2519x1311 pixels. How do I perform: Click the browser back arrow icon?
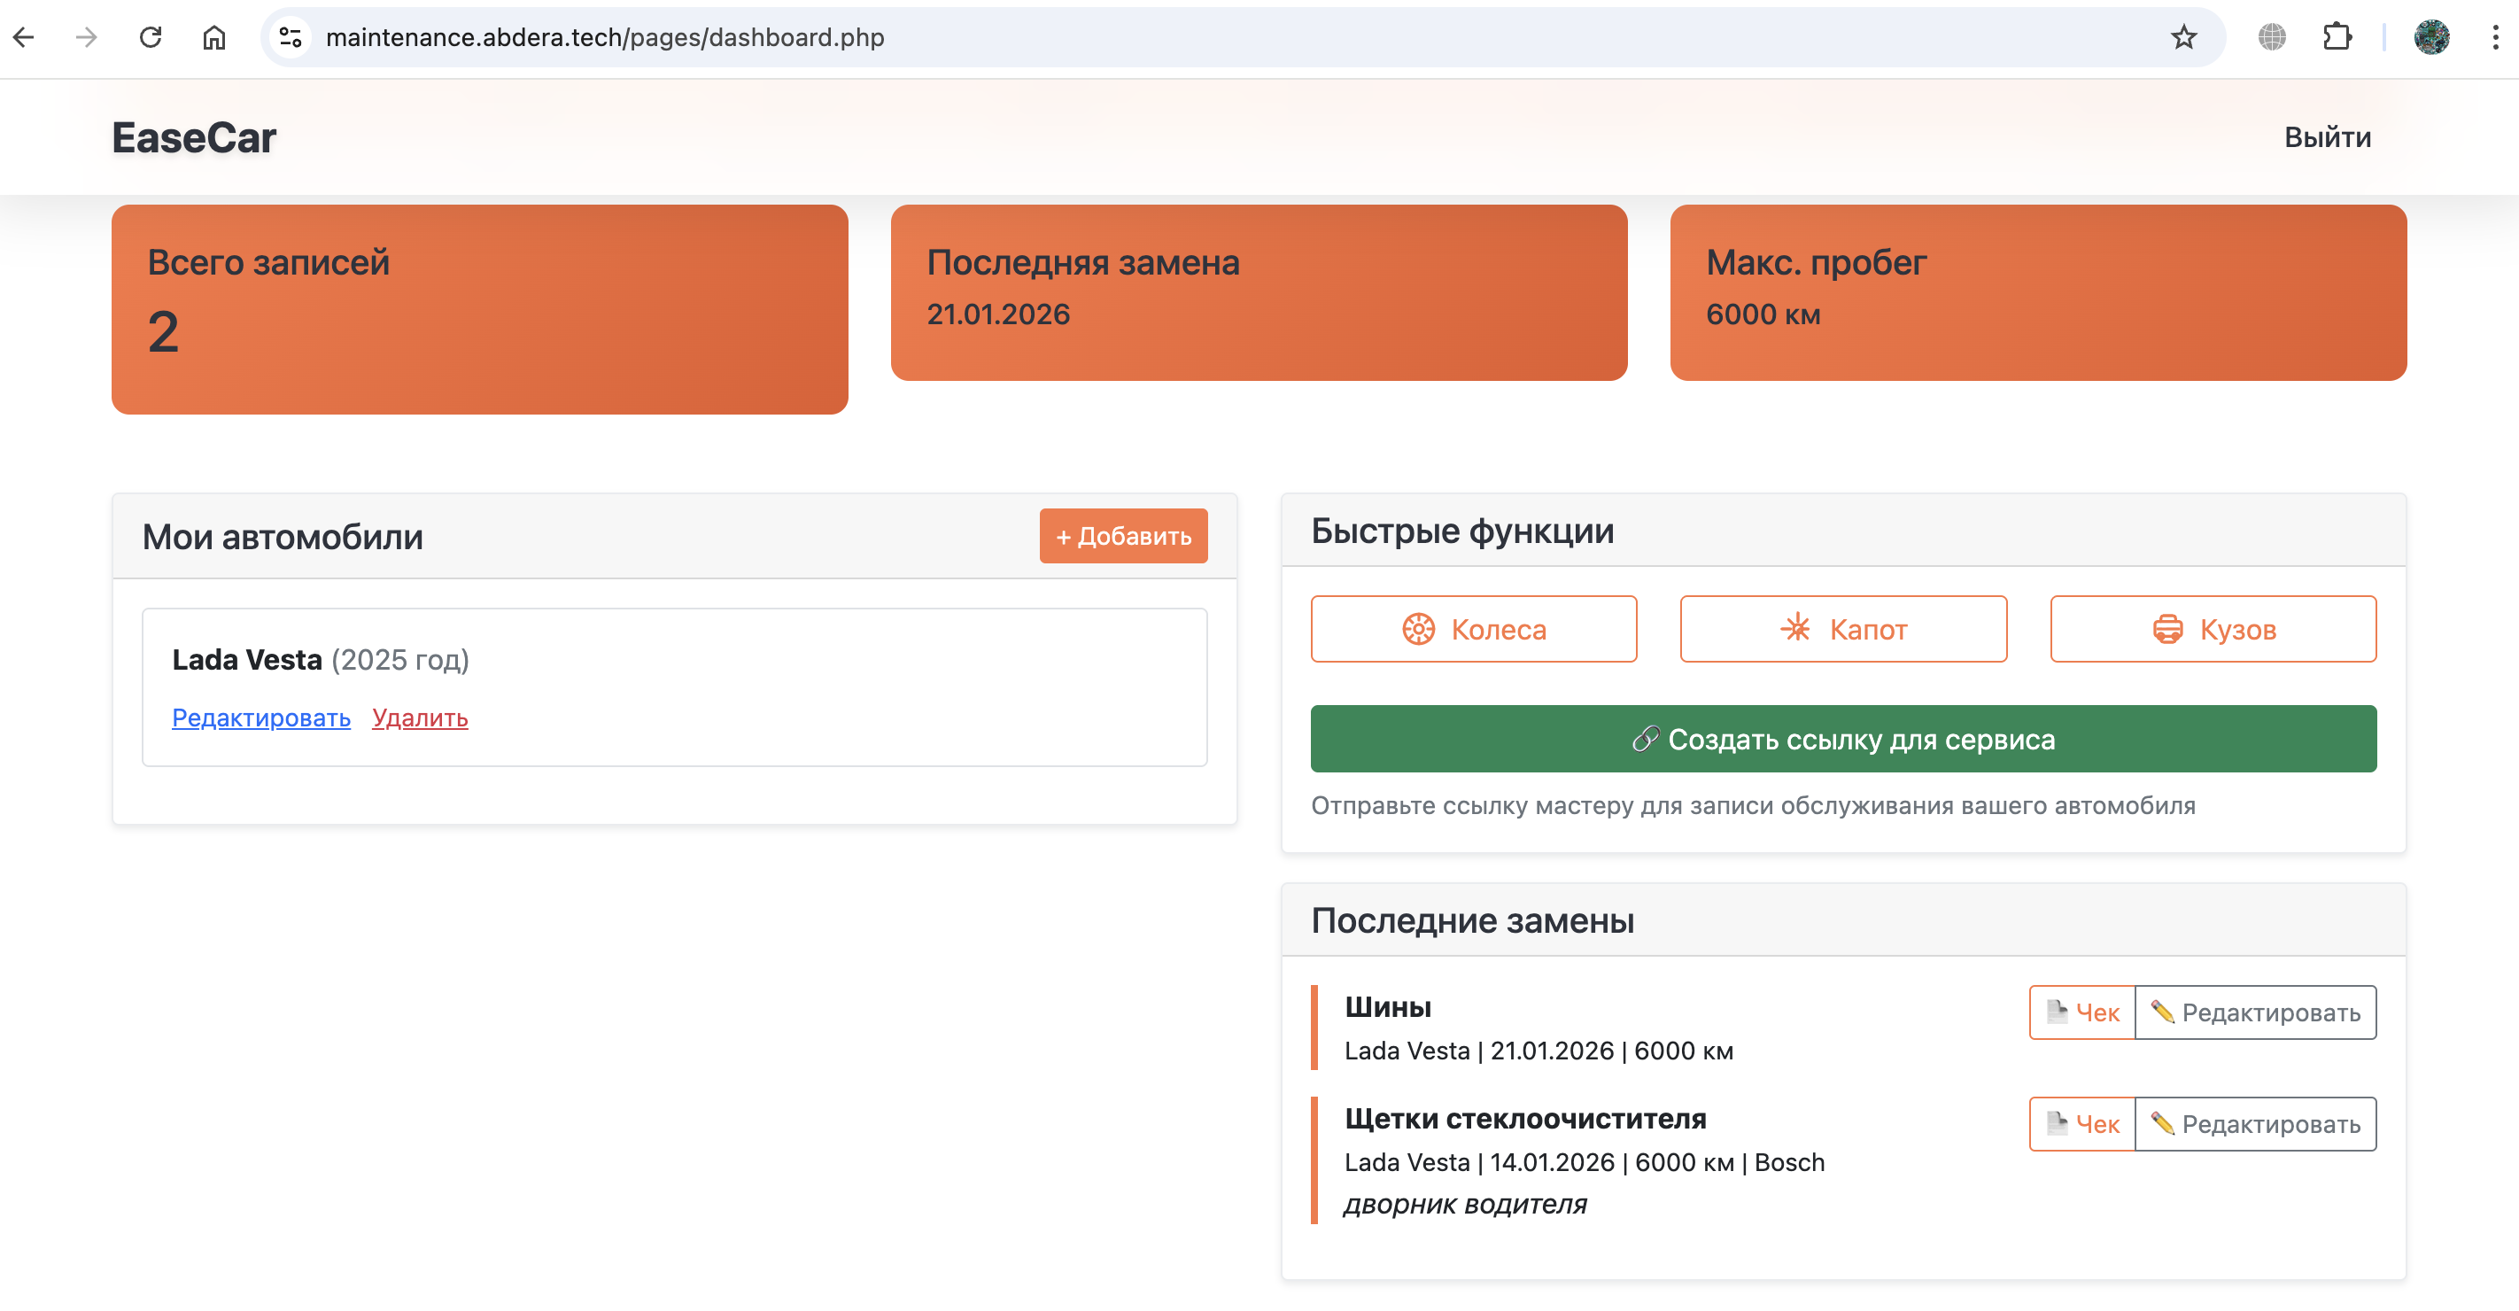25,37
